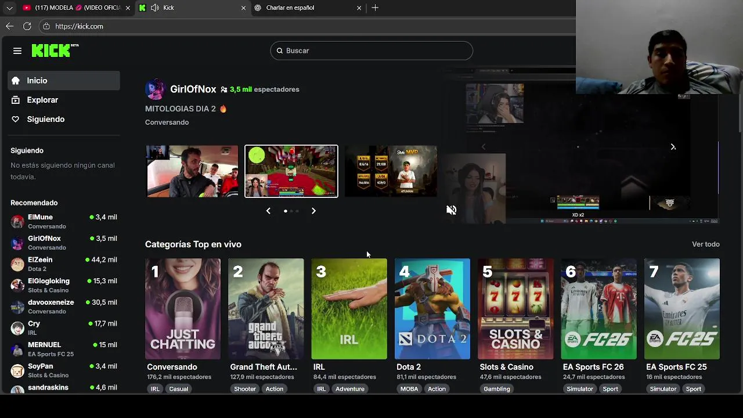Open the hamburger sidebar menu

click(17, 51)
